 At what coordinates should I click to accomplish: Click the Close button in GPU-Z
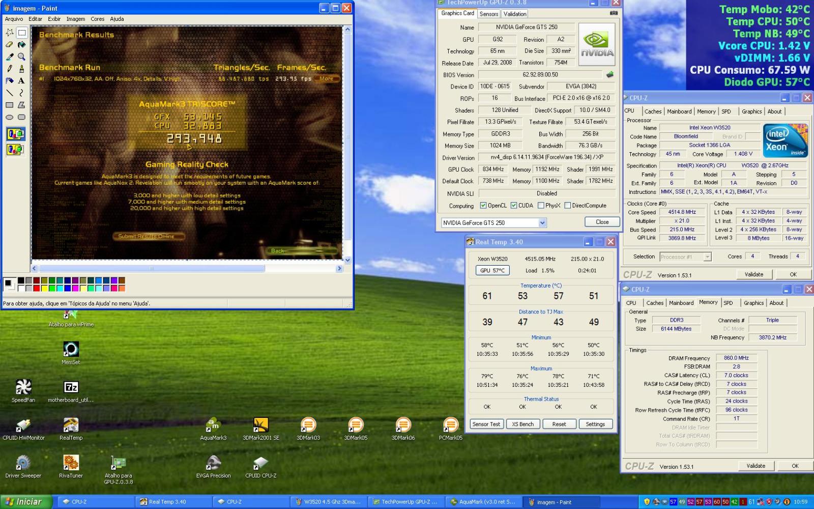(602, 222)
